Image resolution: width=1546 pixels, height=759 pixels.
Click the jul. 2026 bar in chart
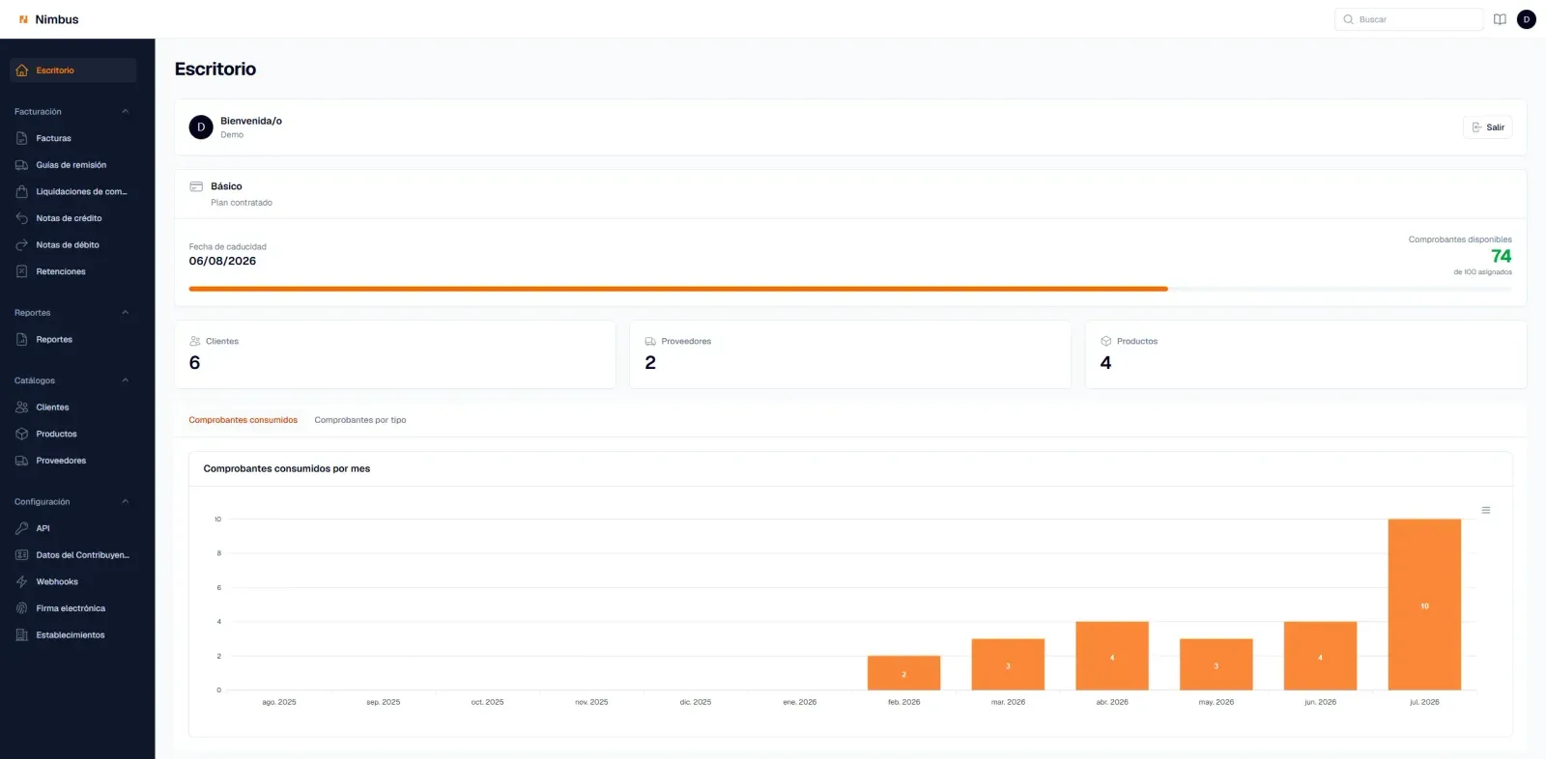click(x=1424, y=604)
